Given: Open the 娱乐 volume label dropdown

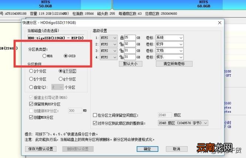Looking at the screenshot, I should pos(170,57).
